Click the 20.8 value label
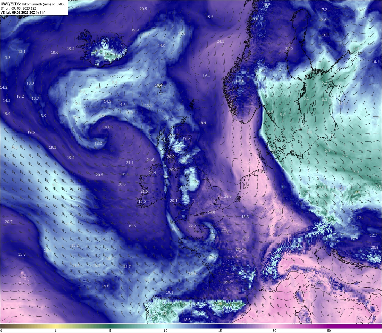 pyautogui.click(x=375, y=248)
